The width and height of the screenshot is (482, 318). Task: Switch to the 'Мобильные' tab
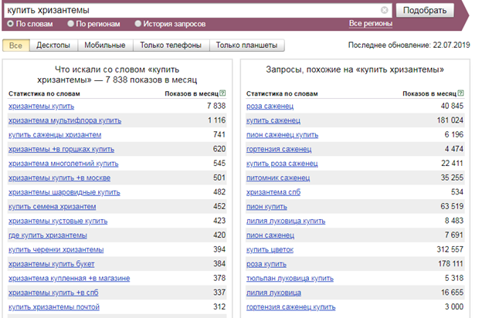[x=105, y=46]
